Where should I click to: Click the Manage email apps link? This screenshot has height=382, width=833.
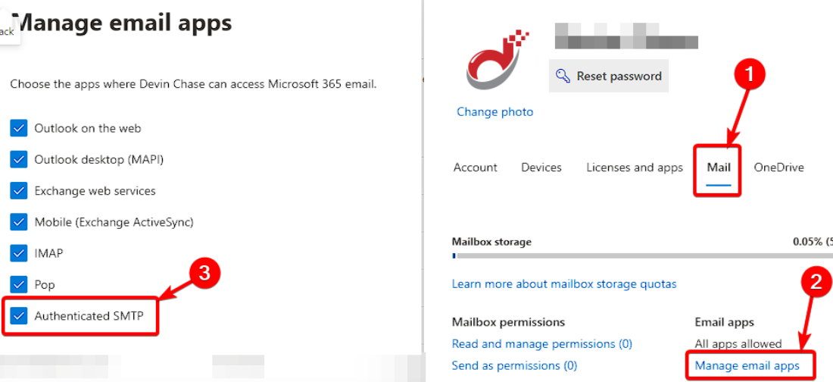tap(747, 365)
